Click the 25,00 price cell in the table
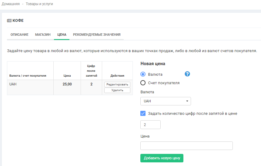 pyautogui.click(x=67, y=84)
